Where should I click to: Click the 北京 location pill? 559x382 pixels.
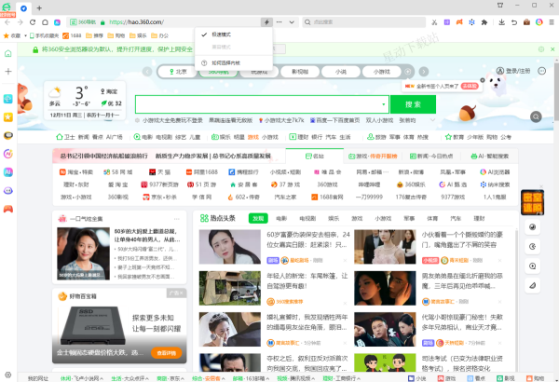pyautogui.click(x=178, y=72)
